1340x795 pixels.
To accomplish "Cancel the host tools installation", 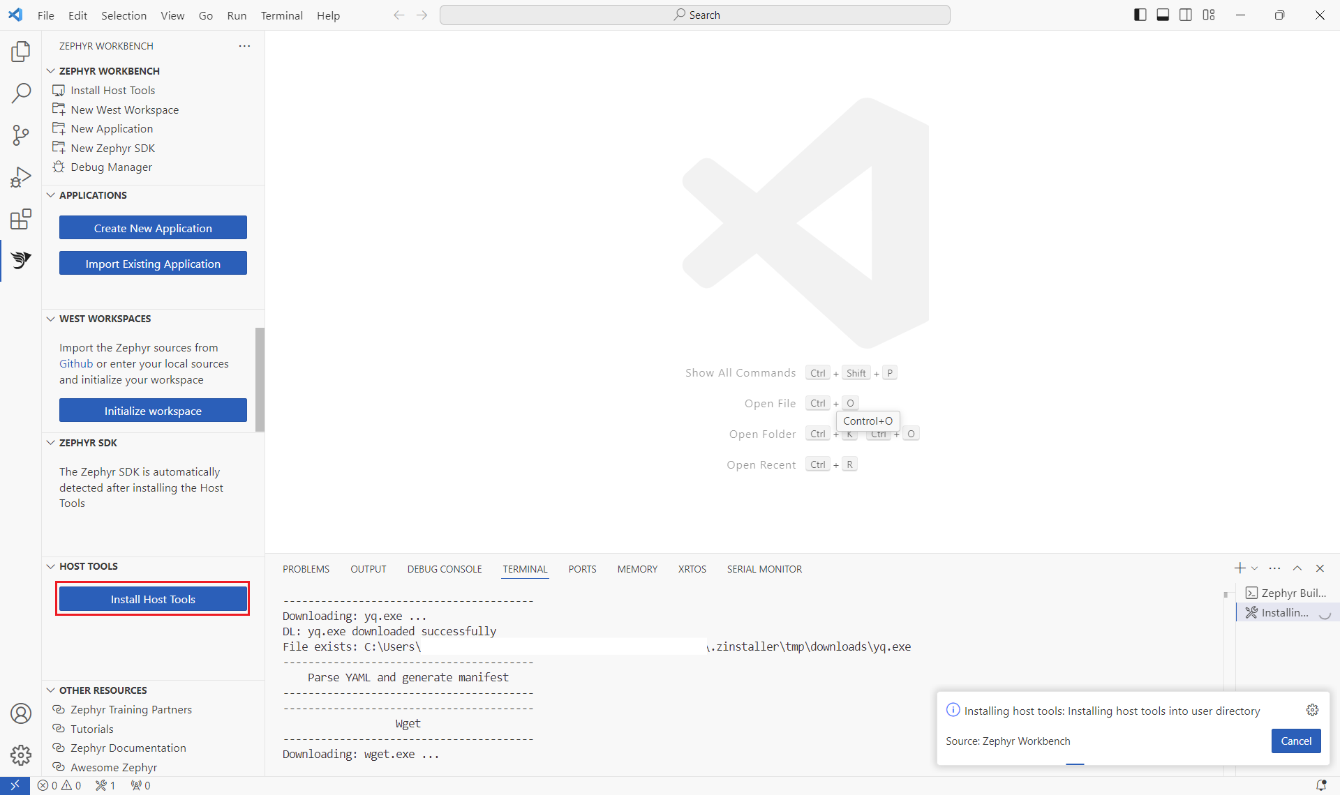I will [x=1297, y=740].
